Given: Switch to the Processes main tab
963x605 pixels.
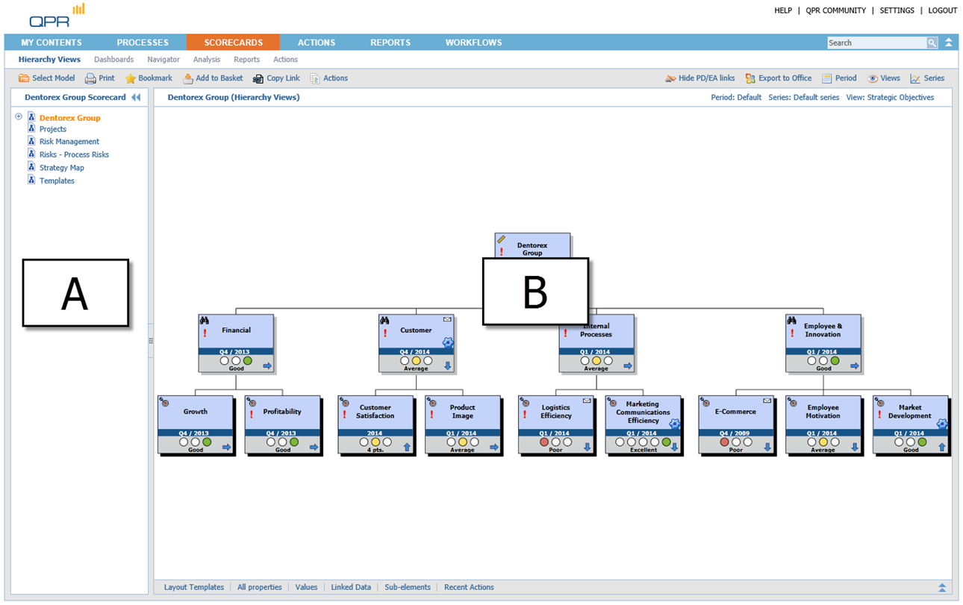Looking at the screenshot, I should coord(143,43).
